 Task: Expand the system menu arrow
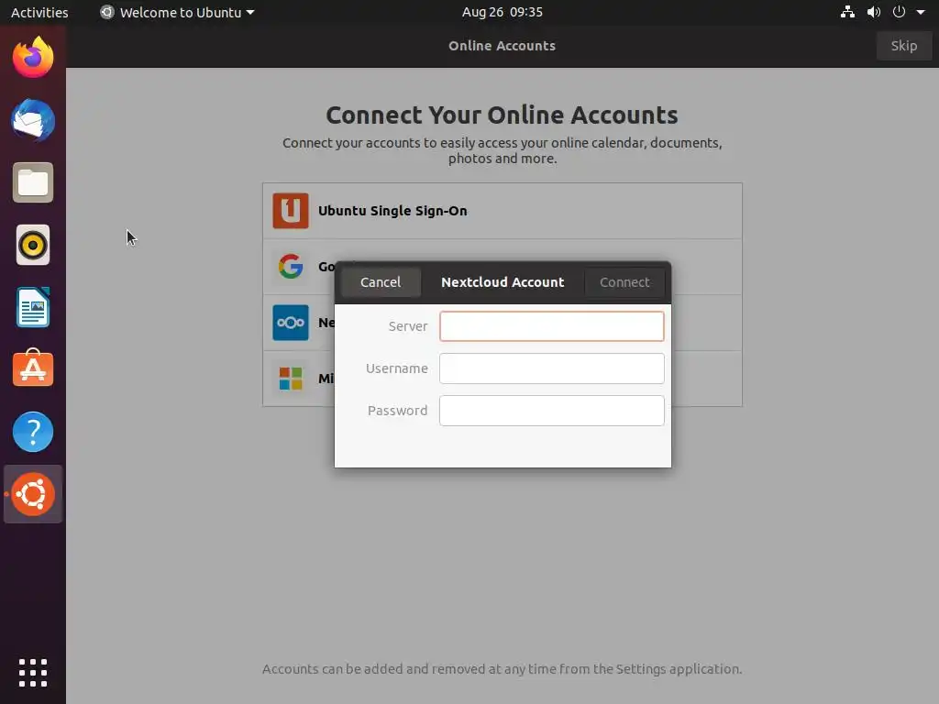click(921, 12)
